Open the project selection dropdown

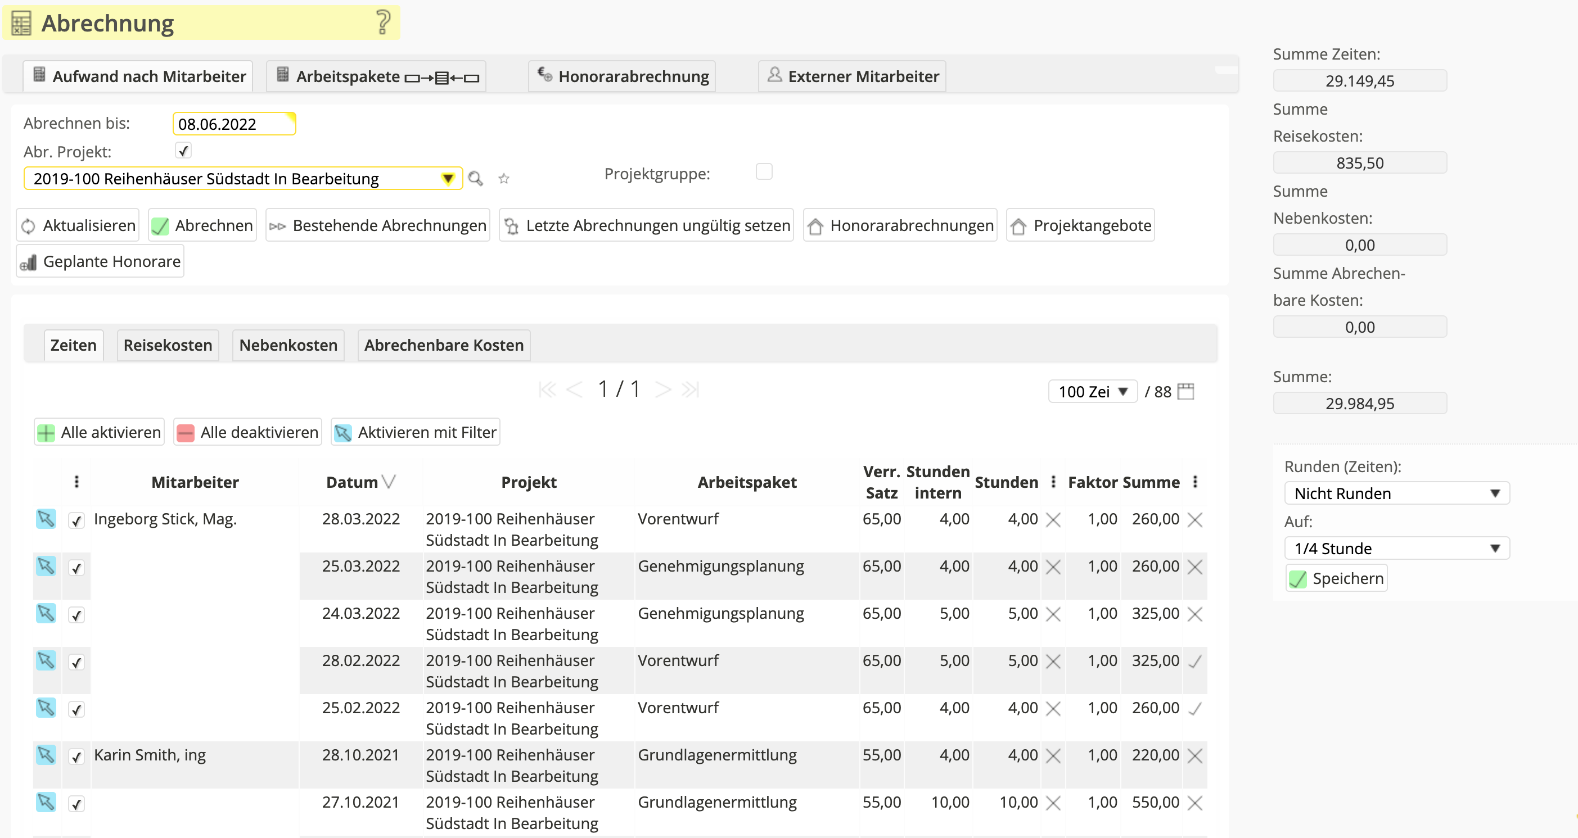[x=448, y=179]
